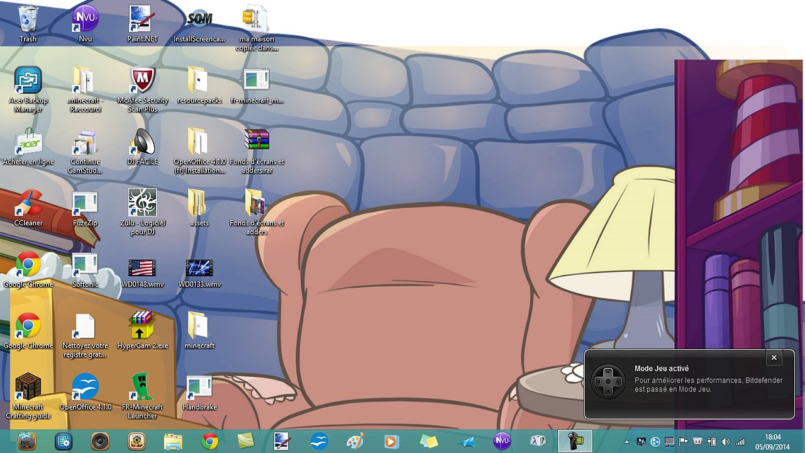This screenshot has height=453, width=805.
Task: Select the assets folder on the desktop
Action: (x=199, y=208)
